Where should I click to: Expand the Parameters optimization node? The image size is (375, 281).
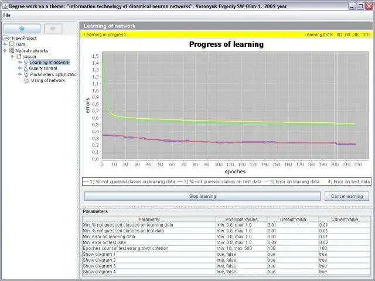(19, 74)
